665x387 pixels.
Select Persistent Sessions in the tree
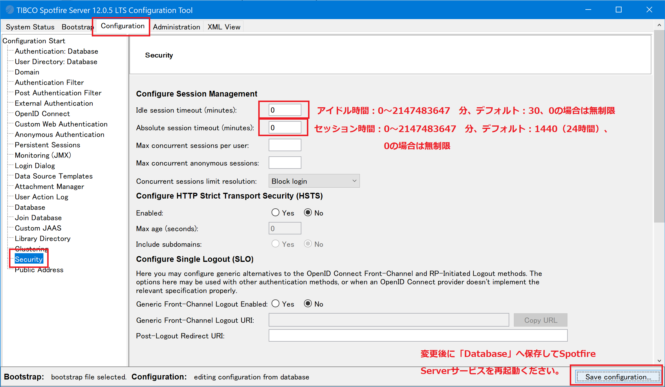click(x=47, y=145)
